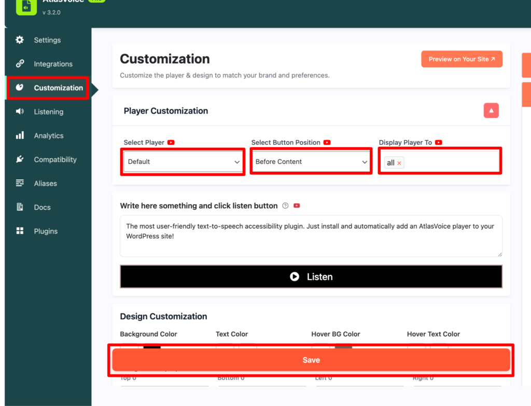Open video icon beside listen button heading

(297, 205)
